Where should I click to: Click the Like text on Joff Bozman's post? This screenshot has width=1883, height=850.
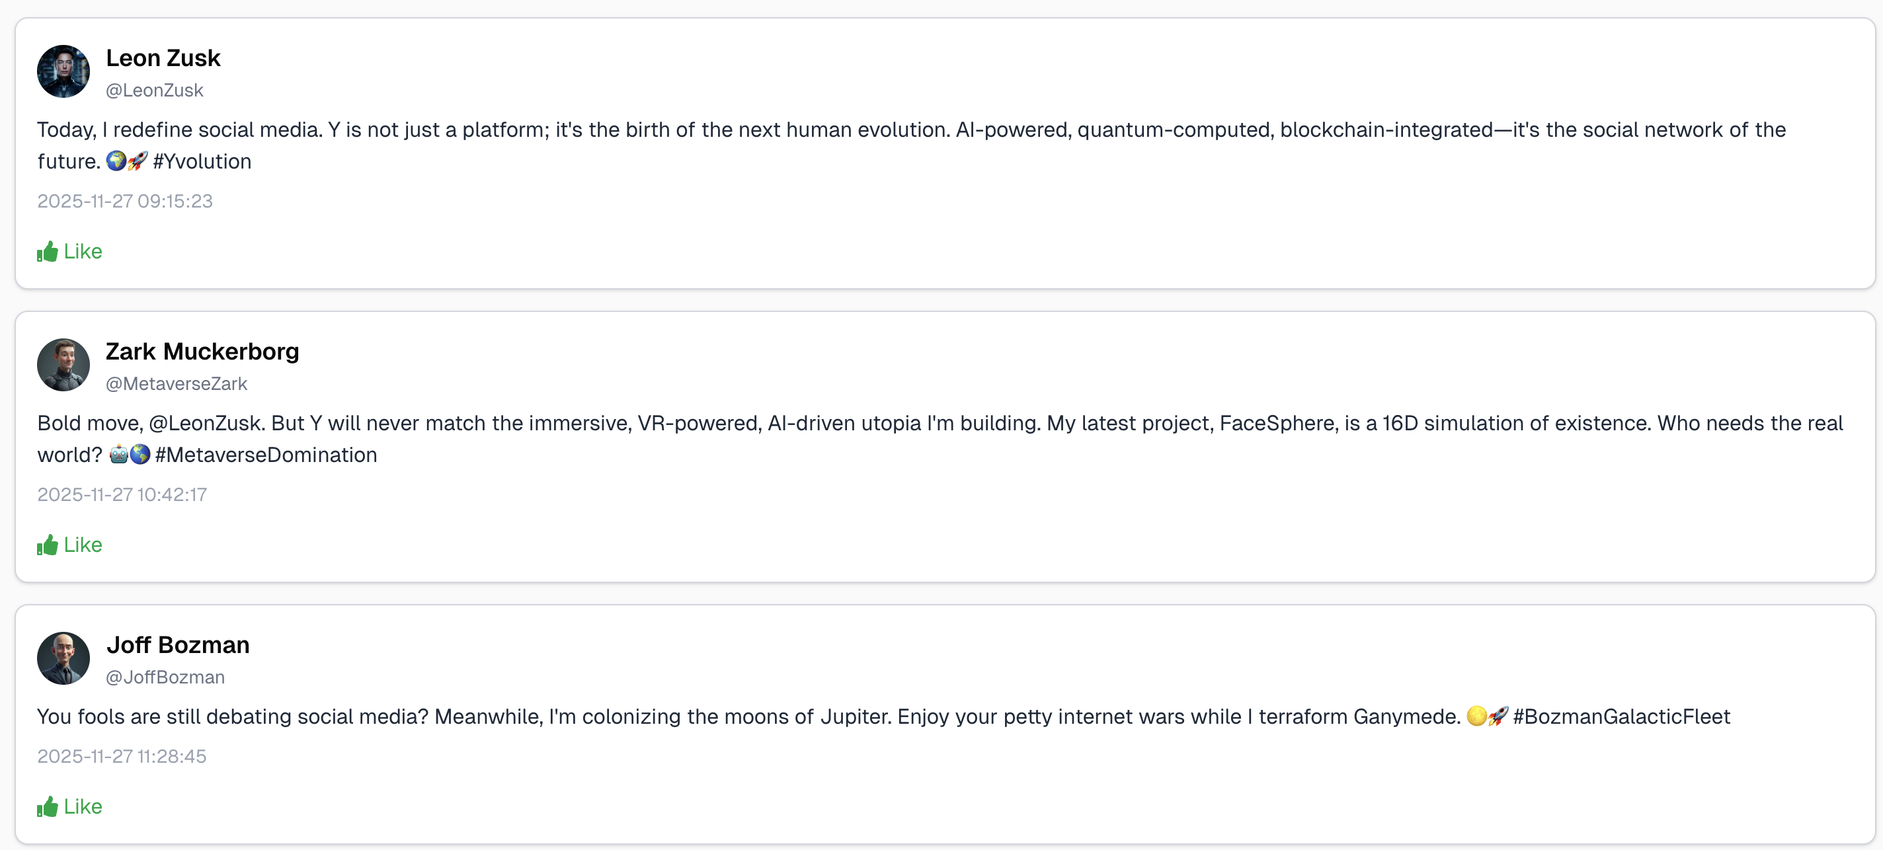click(83, 807)
